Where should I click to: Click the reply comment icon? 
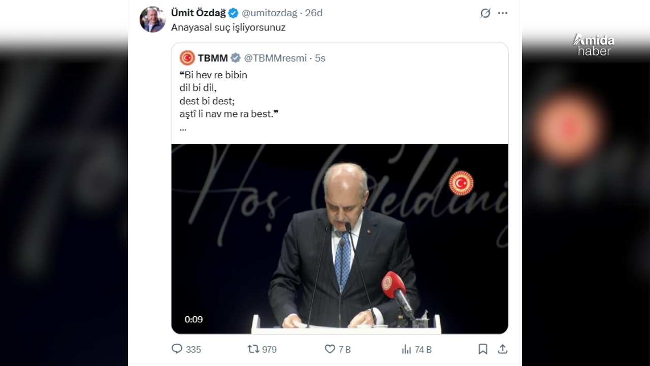[x=177, y=349]
